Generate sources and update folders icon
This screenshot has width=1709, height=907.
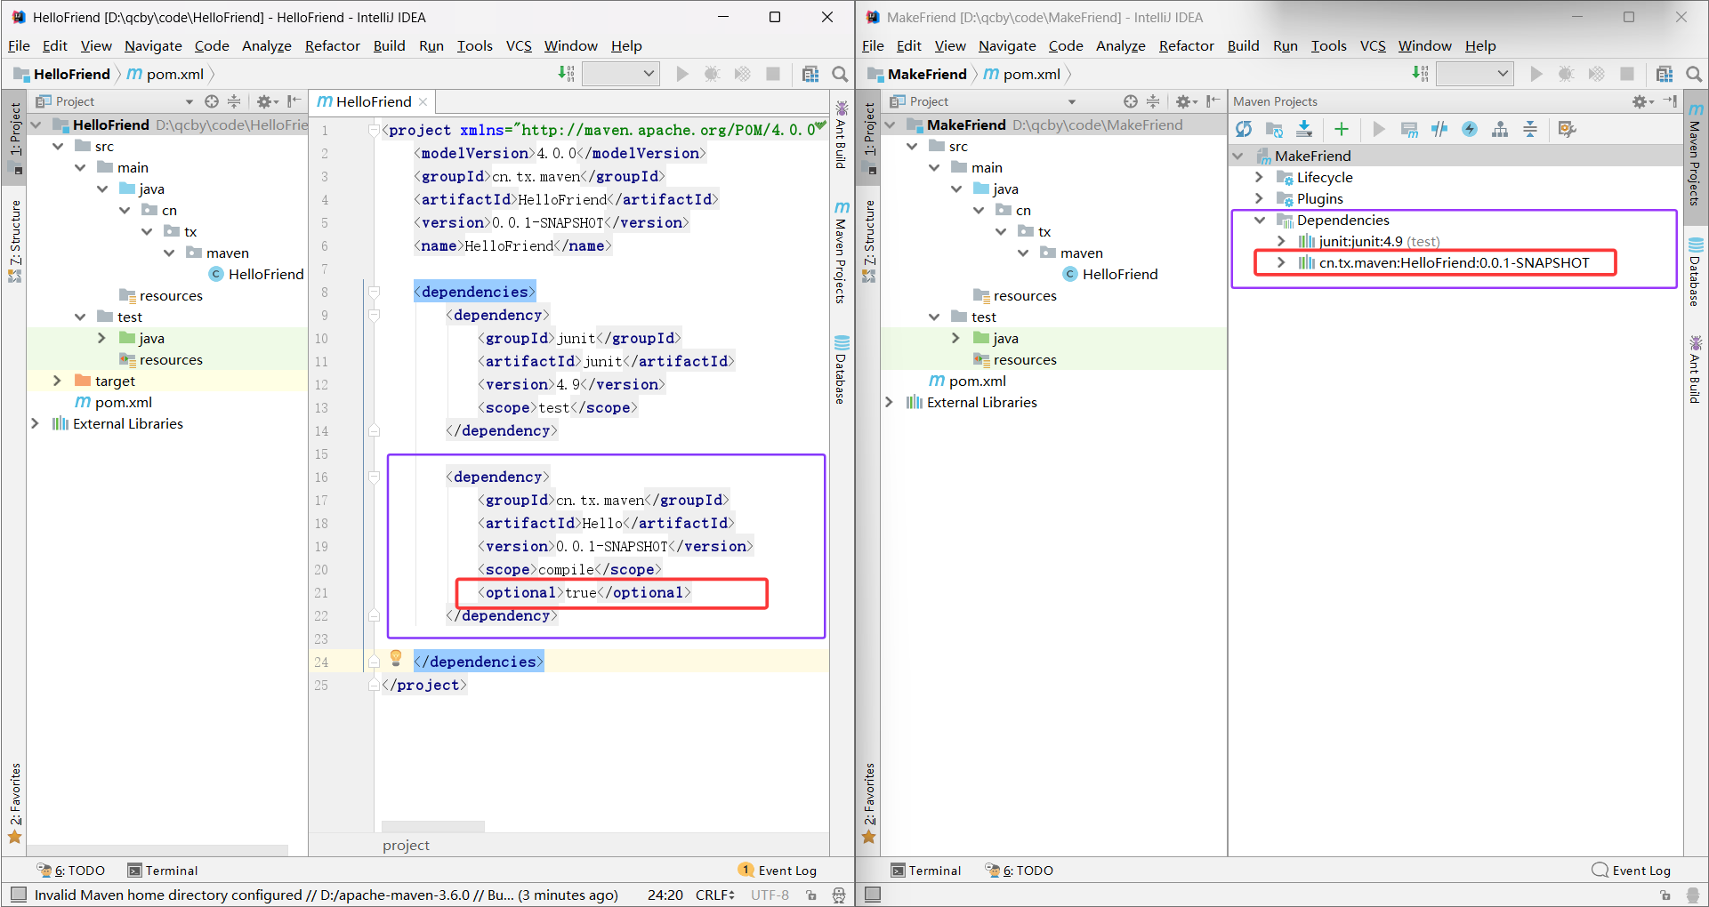[1274, 130]
